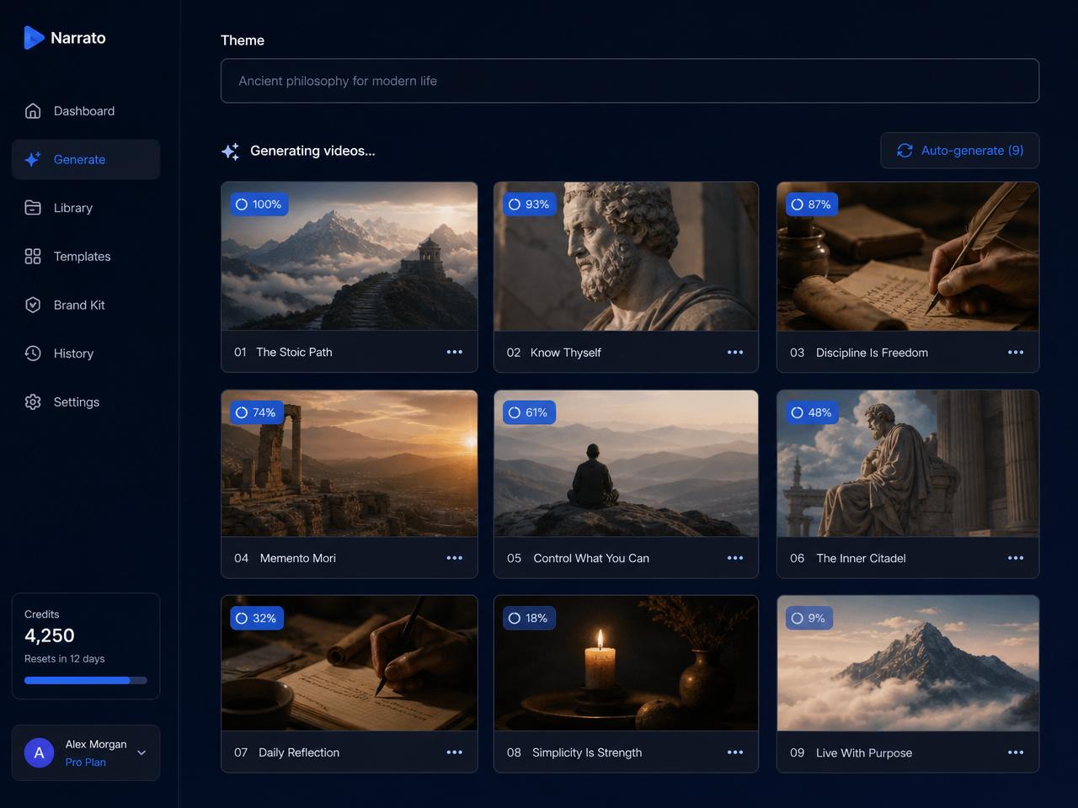Open the Simplicity Is Strength candle thumbnail
The image size is (1078, 808).
pos(626,663)
